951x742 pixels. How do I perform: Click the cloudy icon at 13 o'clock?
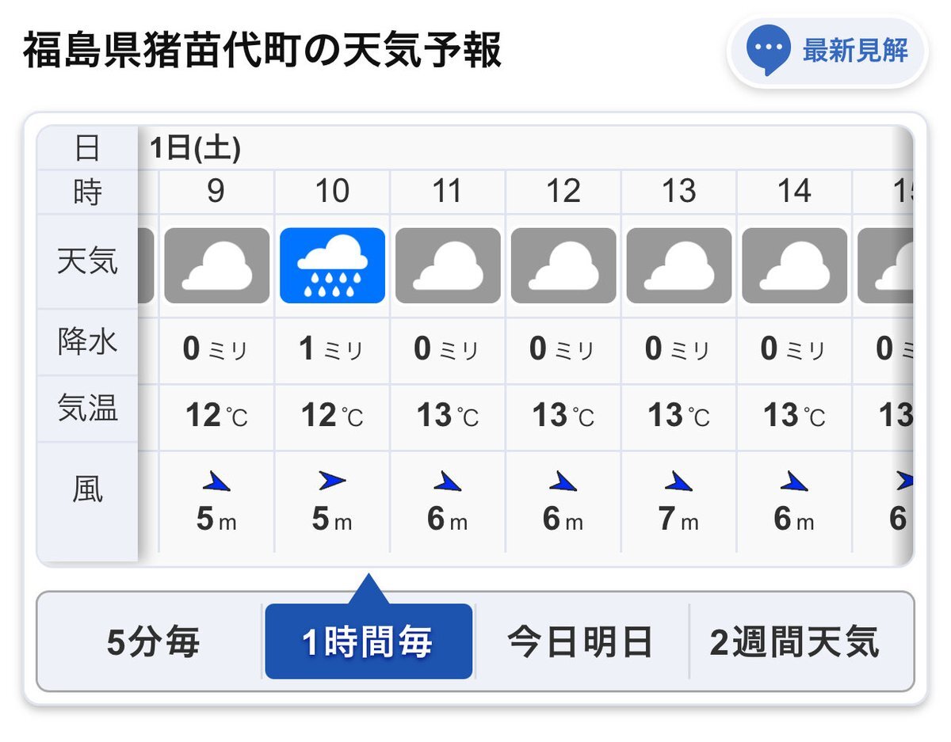pyautogui.click(x=679, y=266)
